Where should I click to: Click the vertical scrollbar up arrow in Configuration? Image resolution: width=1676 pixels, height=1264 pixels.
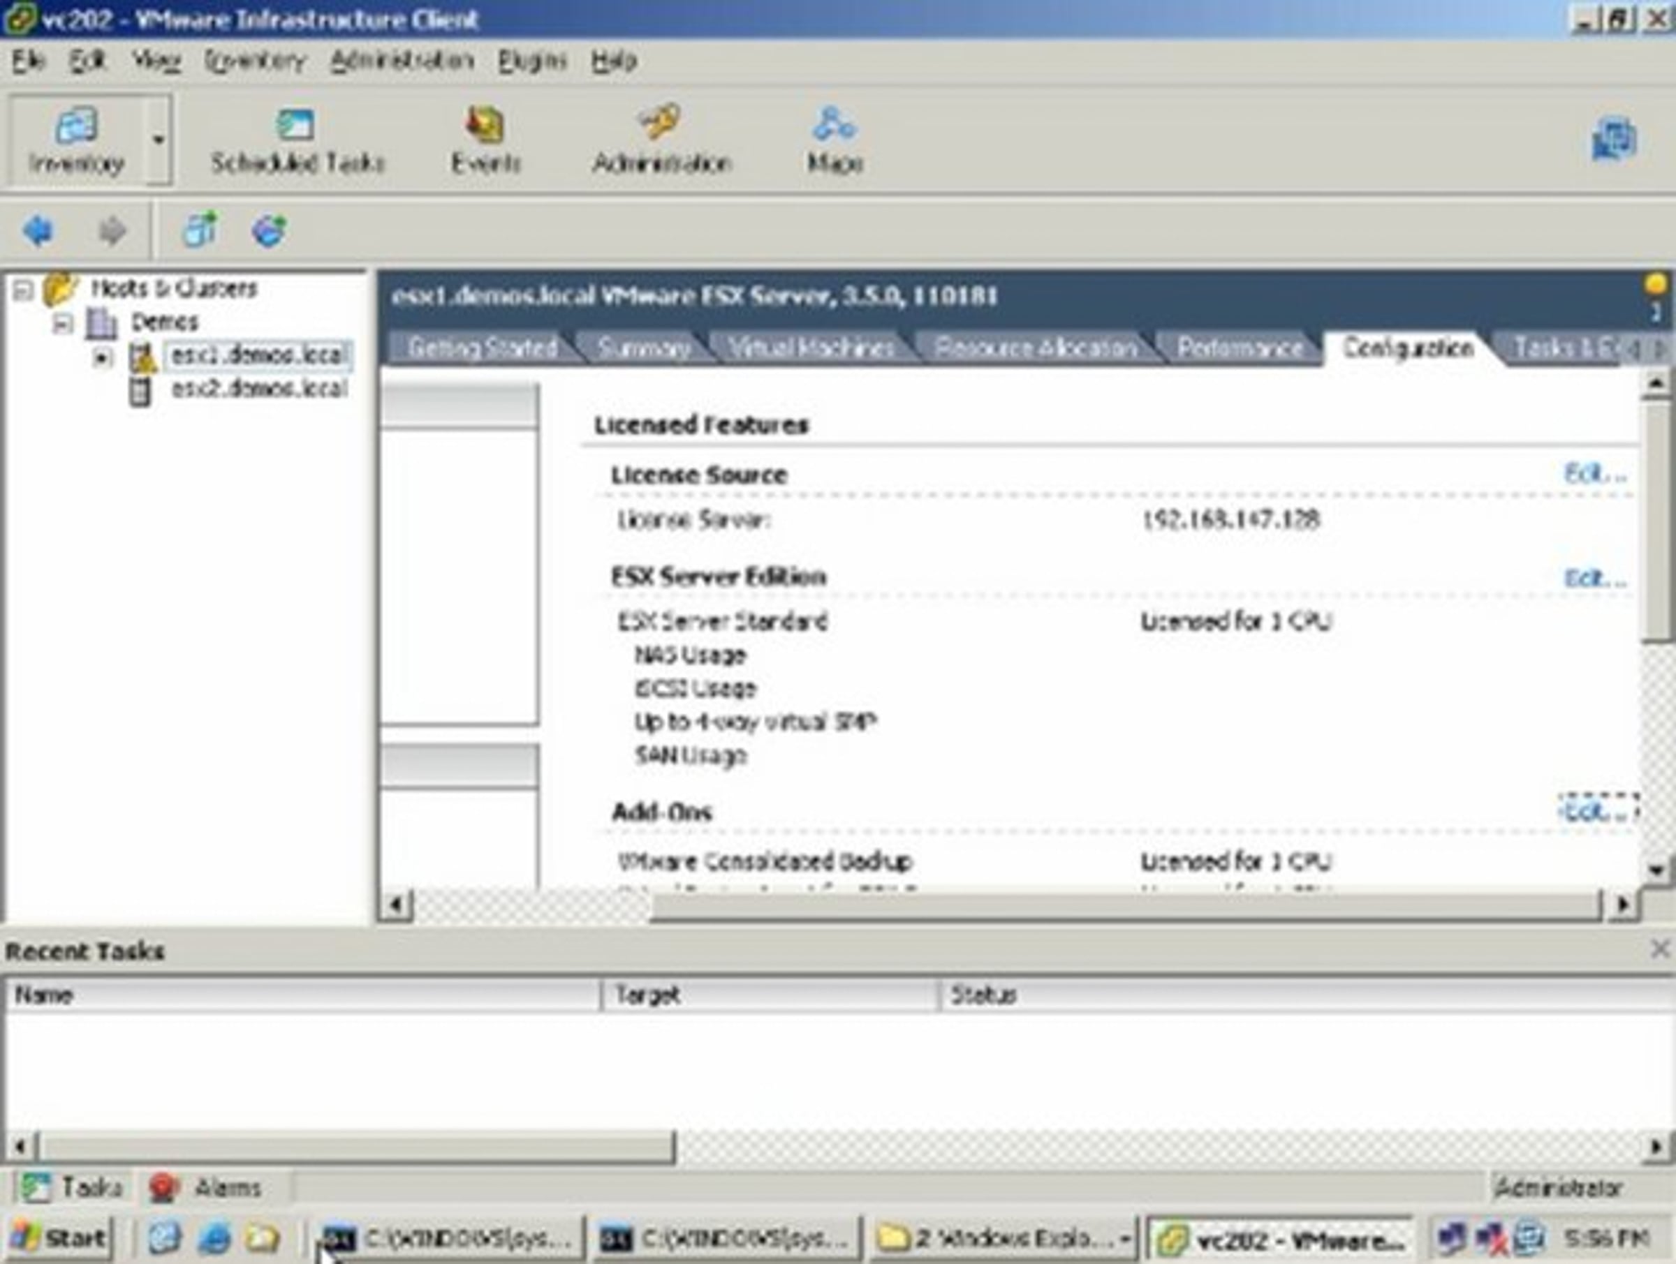1656,384
